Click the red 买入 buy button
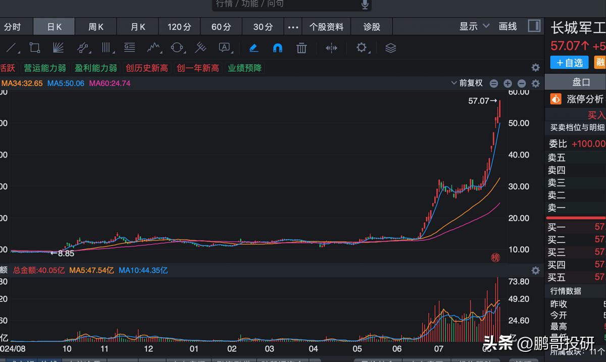606x362 pixels. [596, 115]
